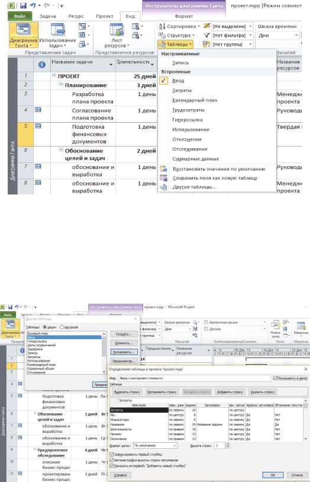Click the grouping icon beside Нет группы
Screen dimensions: 310x482
pos(206,44)
